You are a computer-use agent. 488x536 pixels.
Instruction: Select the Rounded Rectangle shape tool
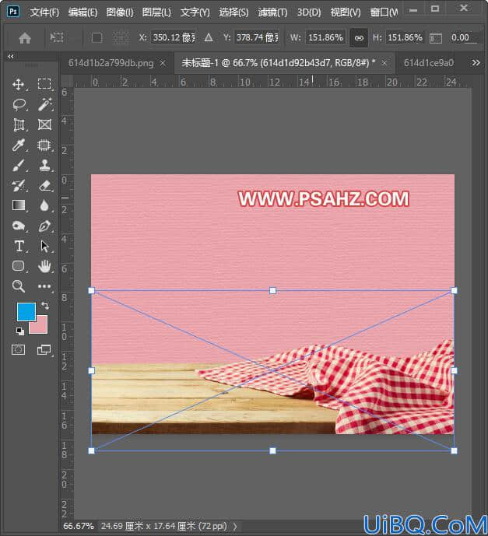(x=19, y=266)
